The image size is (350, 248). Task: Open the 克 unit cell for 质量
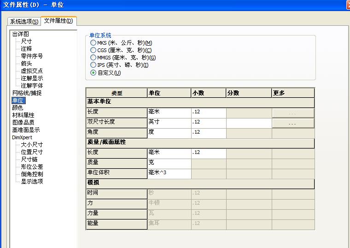169,164
